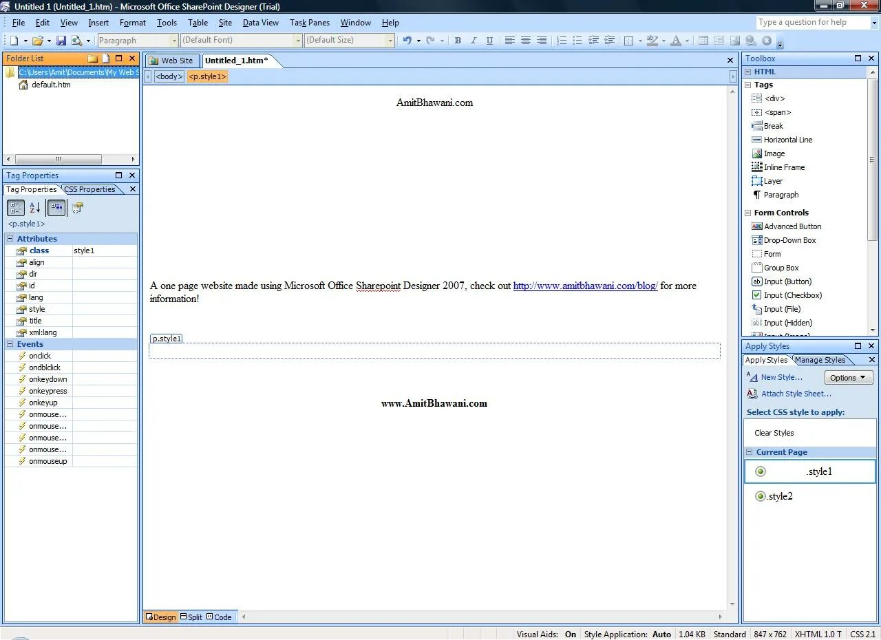Open the Task Panes menu

pos(310,23)
